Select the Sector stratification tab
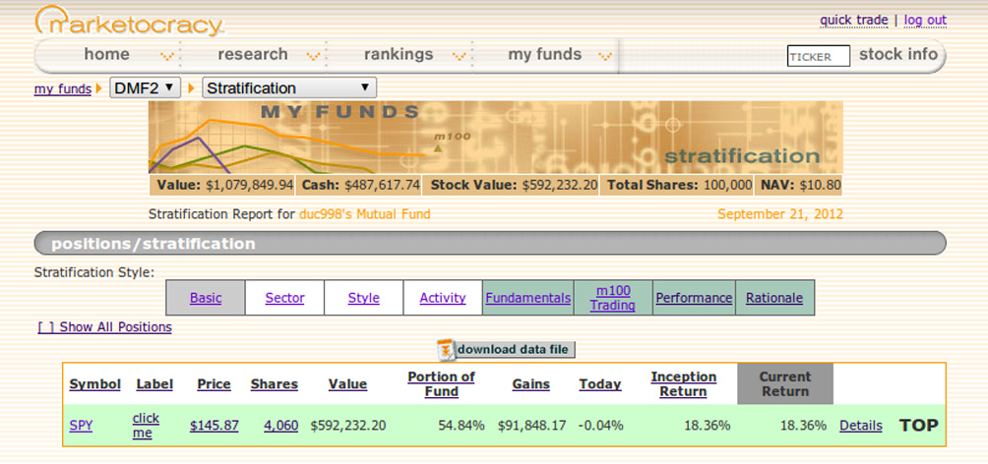Viewport: 988px width, 464px height. point(284,298)
